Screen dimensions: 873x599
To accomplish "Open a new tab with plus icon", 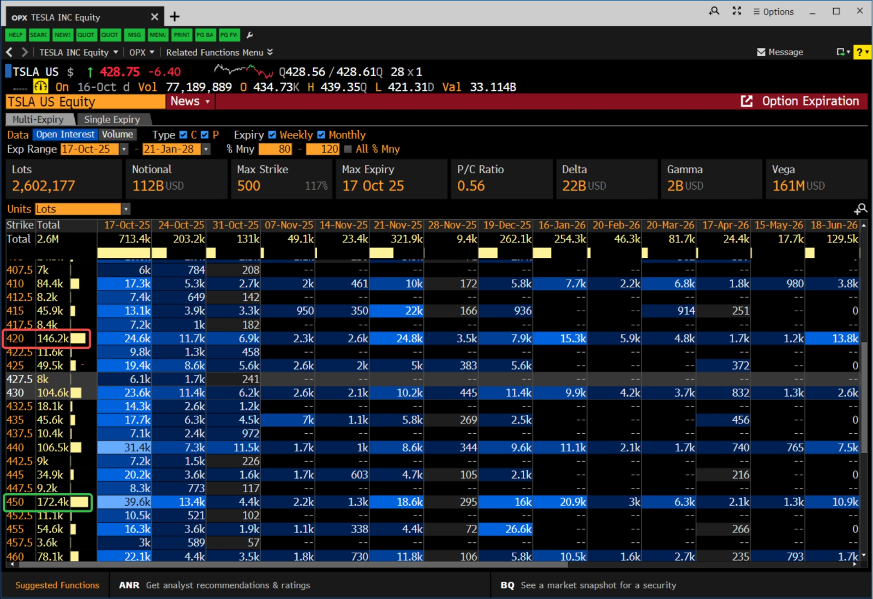I will click(175, 17).
